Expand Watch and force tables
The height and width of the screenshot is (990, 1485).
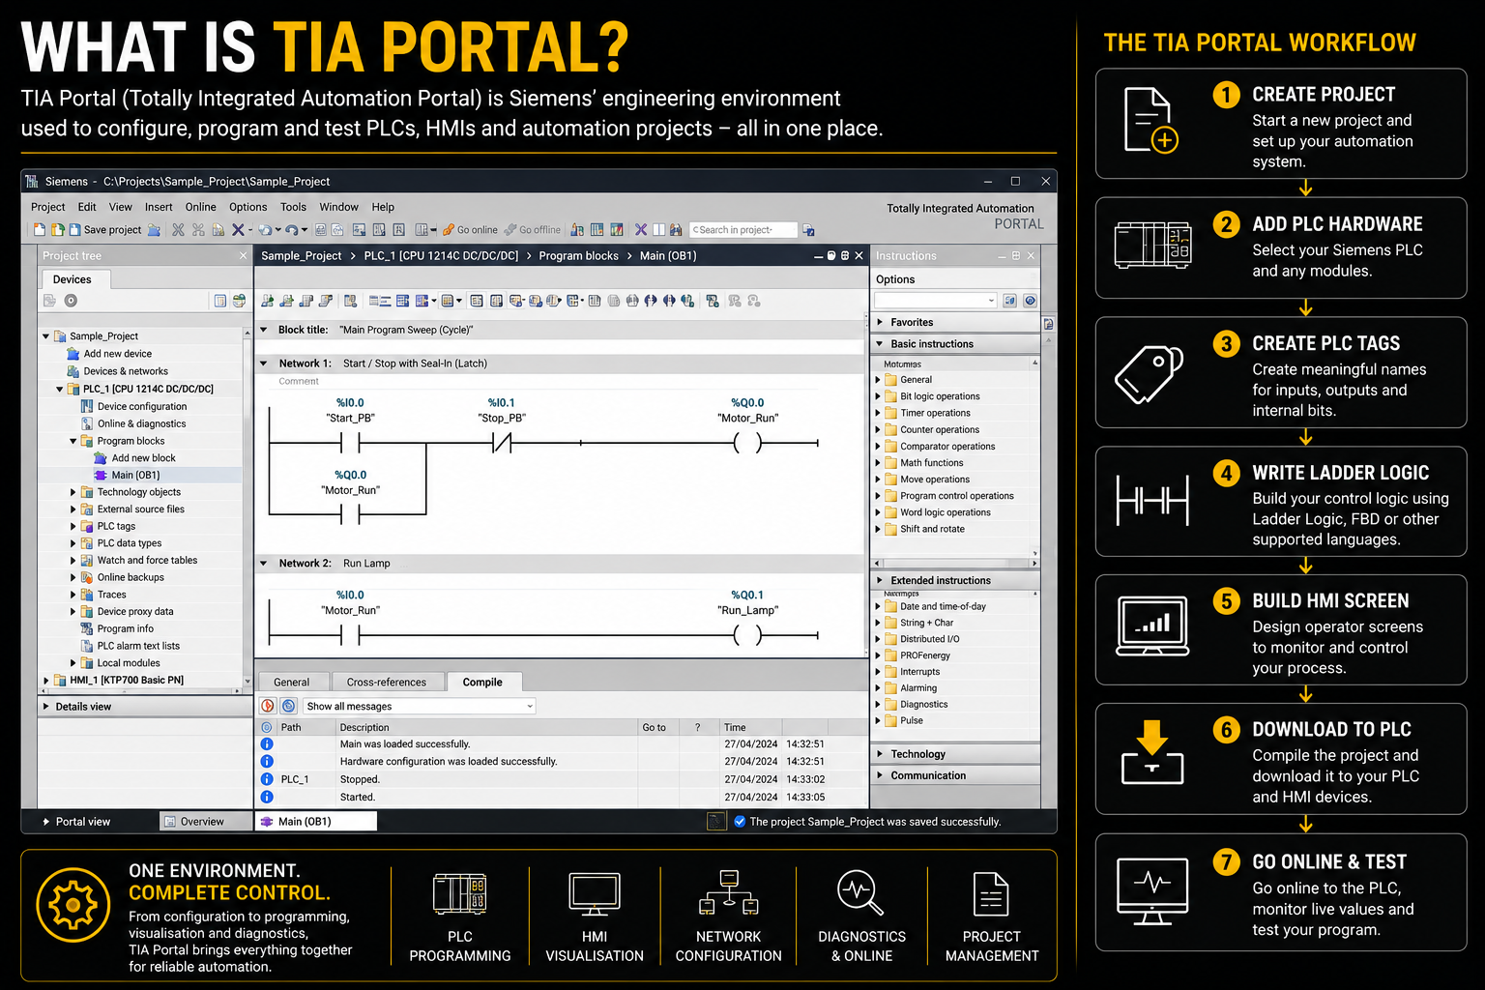(x=73, y=561)
